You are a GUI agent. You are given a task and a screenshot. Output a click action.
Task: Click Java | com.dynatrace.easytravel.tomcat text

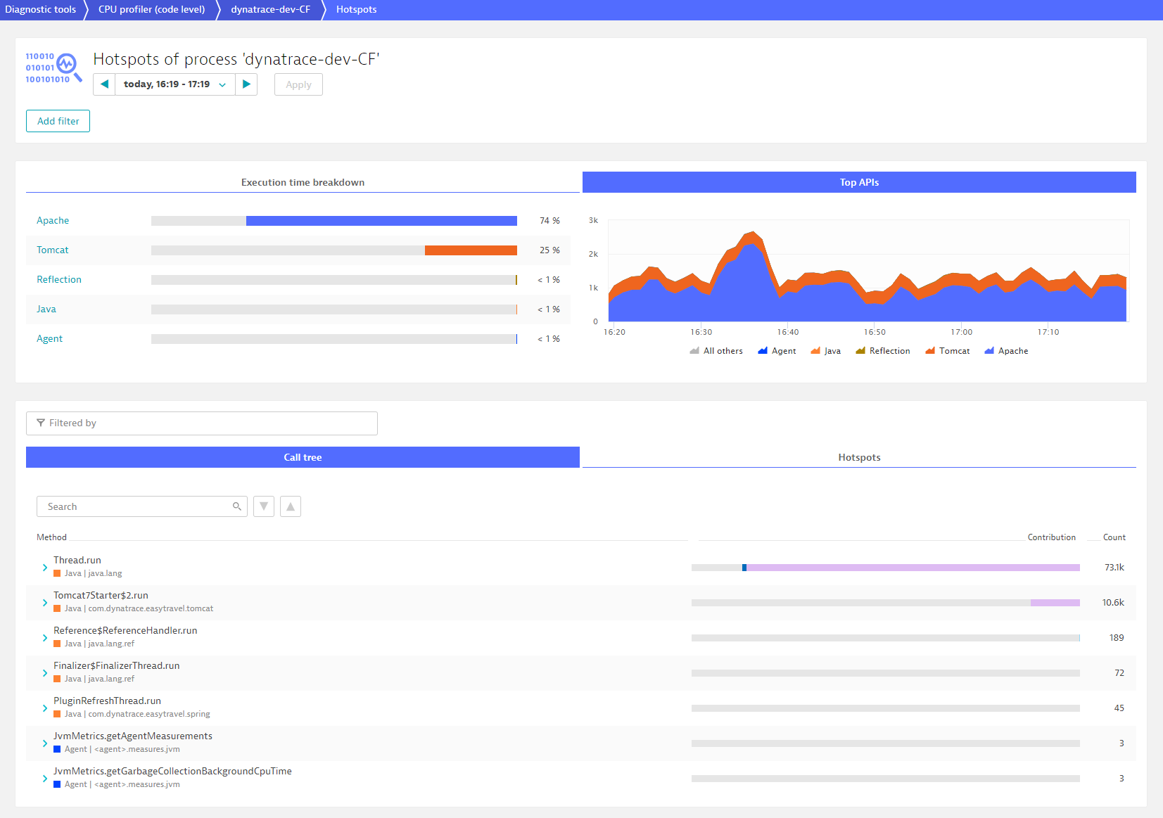139,608
